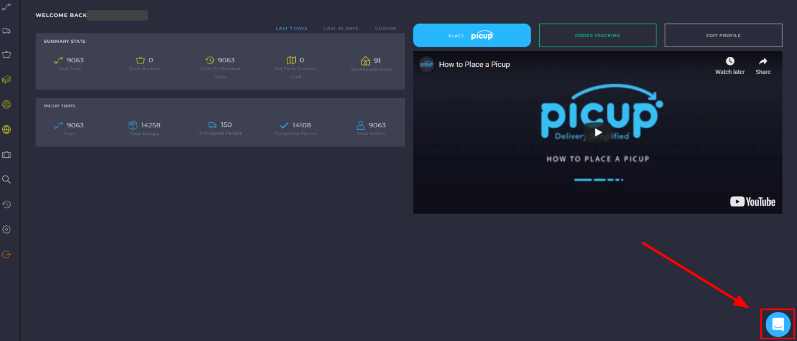
Task: Click the Order Tracking button
Action: tap(598, 35)
